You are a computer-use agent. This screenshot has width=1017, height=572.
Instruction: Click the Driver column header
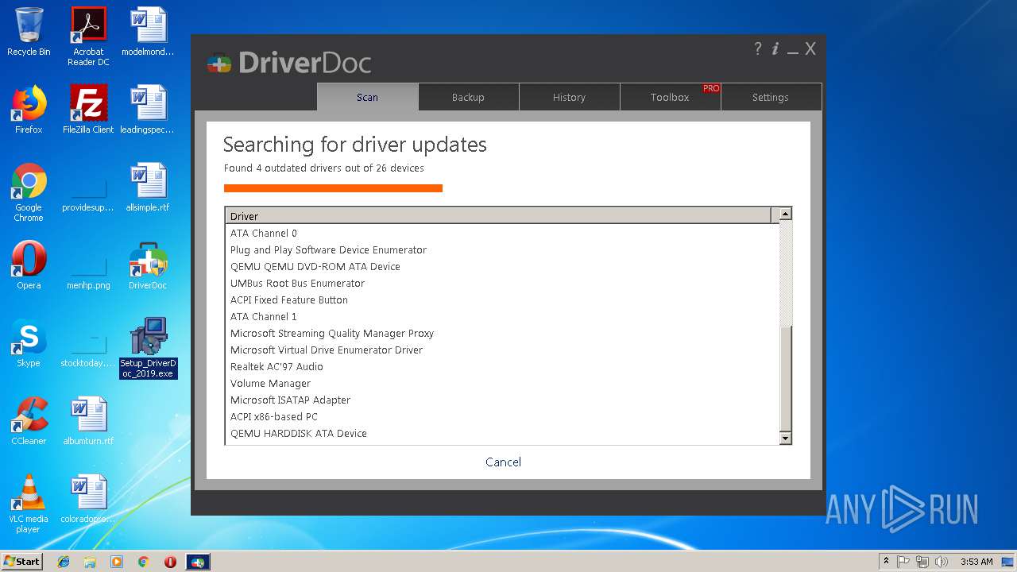pyautogui.click(x=498, y=216)
